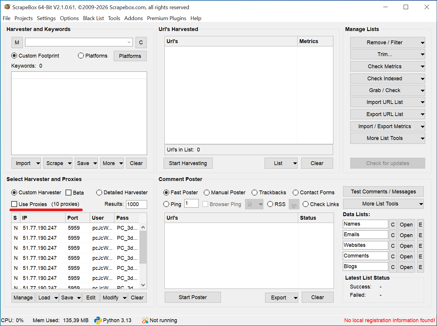
Task: Expand the Remove / Filter dropdown
Action: (x=423, y=43)
